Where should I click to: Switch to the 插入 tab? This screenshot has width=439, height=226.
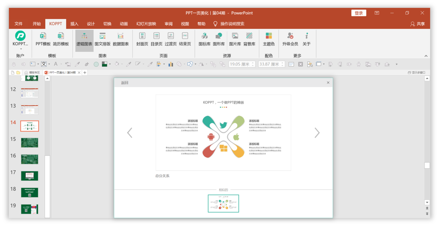coord(74,24)
